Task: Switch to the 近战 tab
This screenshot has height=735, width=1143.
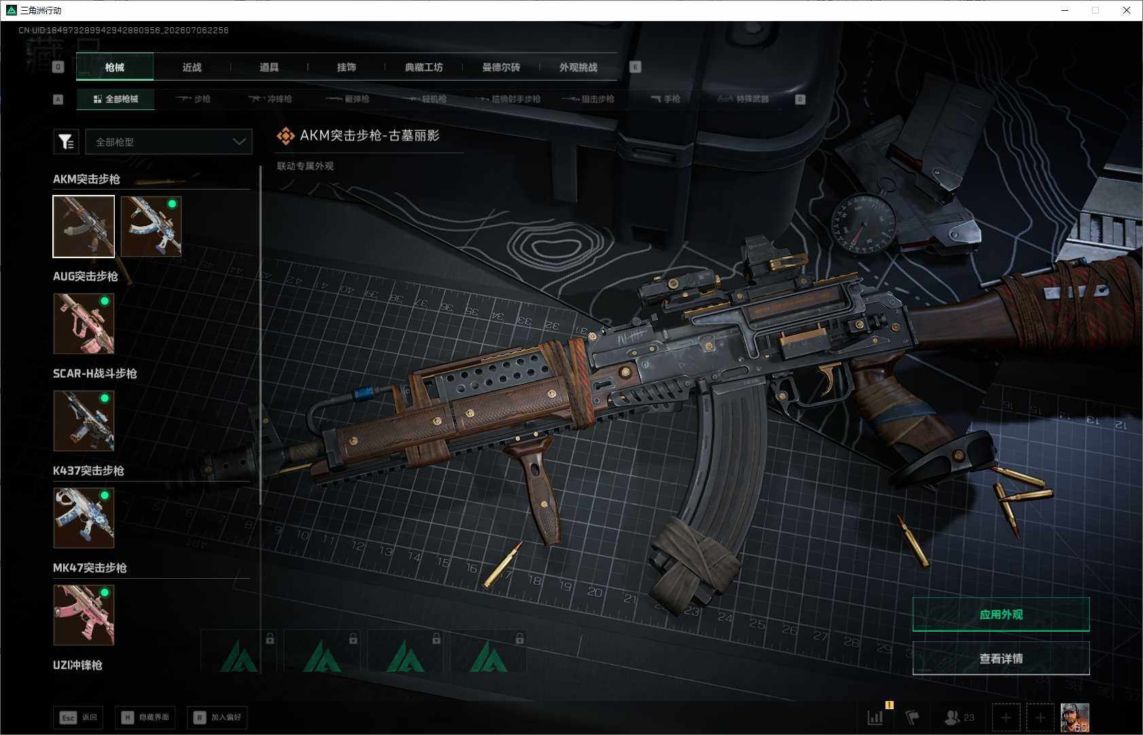Action: click(x=192, y=67)
